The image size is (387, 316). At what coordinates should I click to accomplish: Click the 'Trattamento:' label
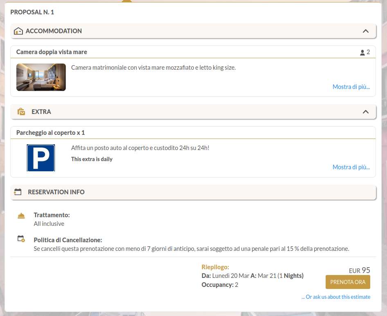pyautogui.click(x=52, y=215)
